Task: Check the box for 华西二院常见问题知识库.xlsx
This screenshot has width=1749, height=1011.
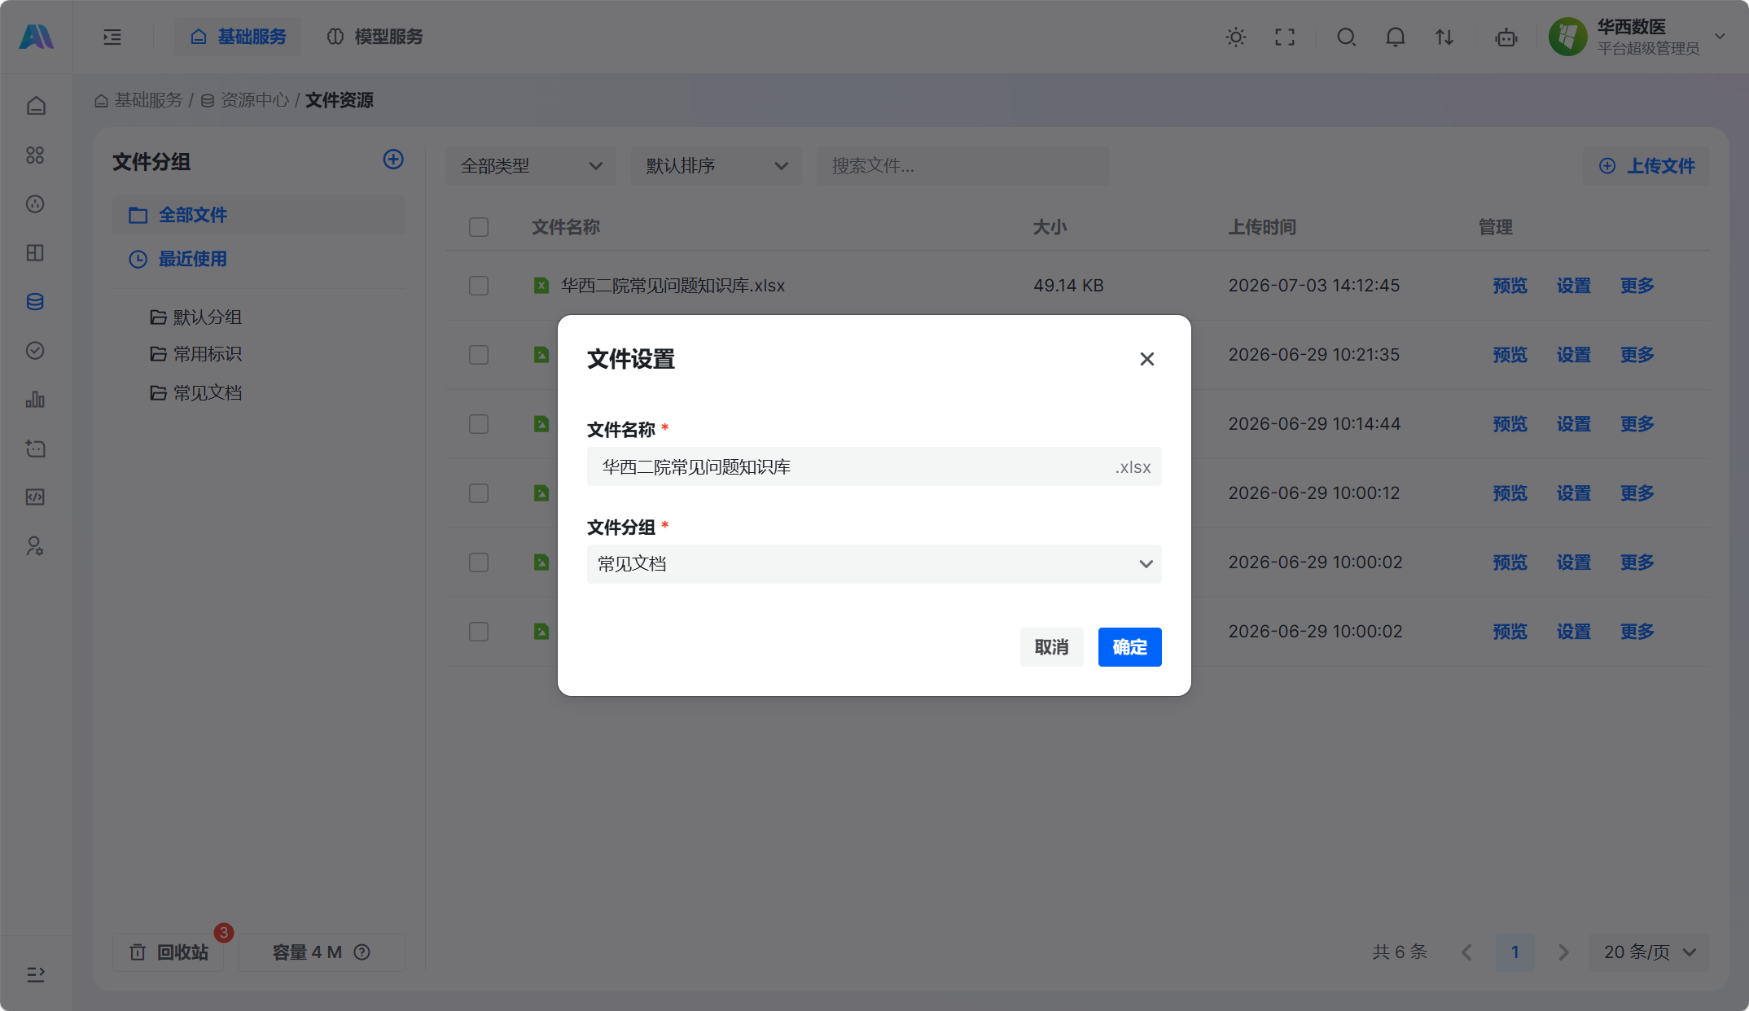Action: (x=479, y=286)
